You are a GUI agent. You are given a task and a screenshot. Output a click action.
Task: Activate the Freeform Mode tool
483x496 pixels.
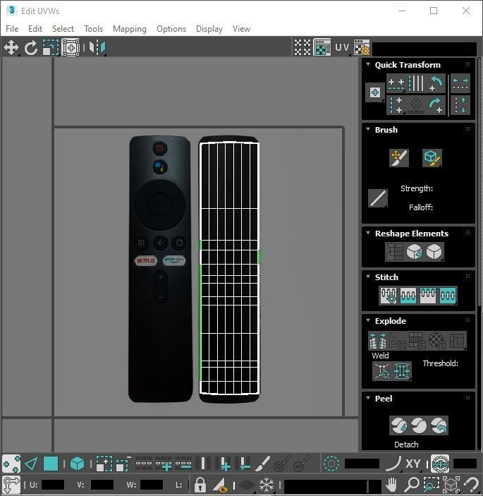71,48
